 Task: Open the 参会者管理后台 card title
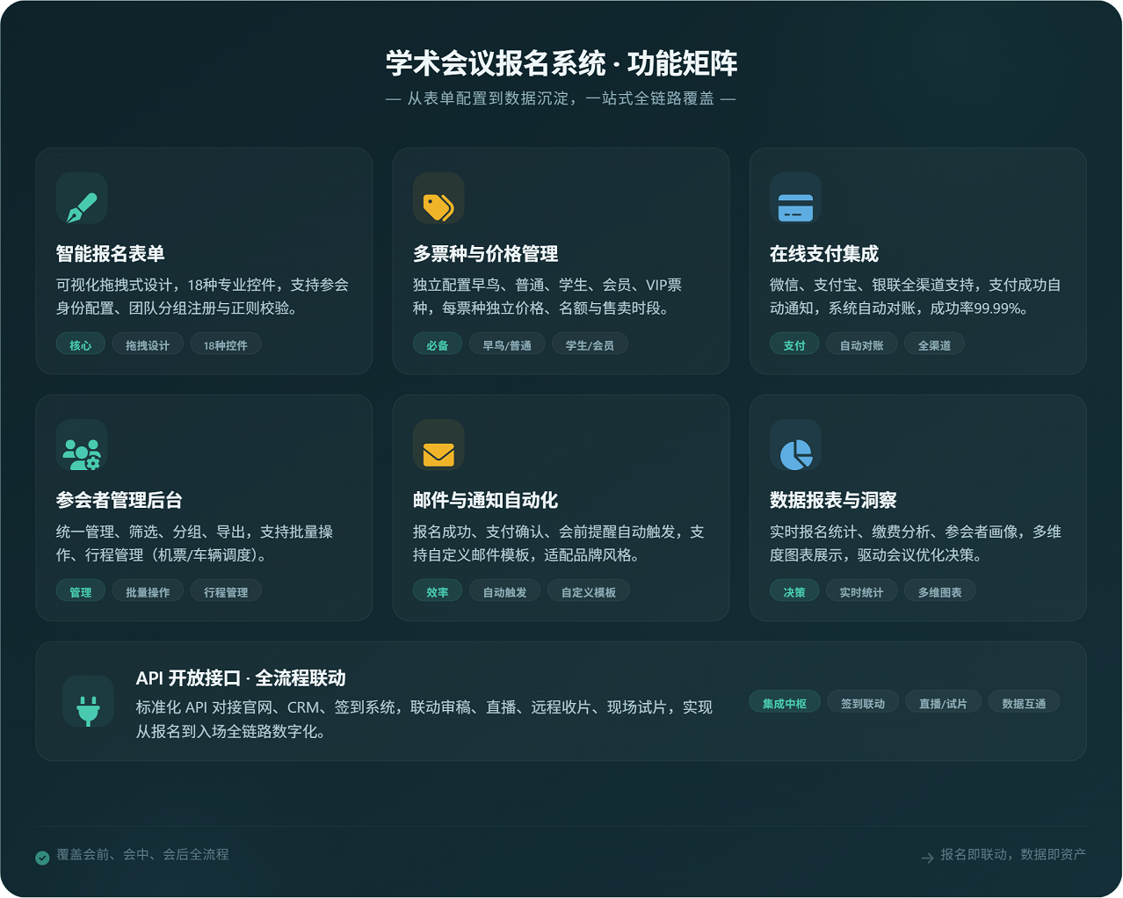coord(120,501)
